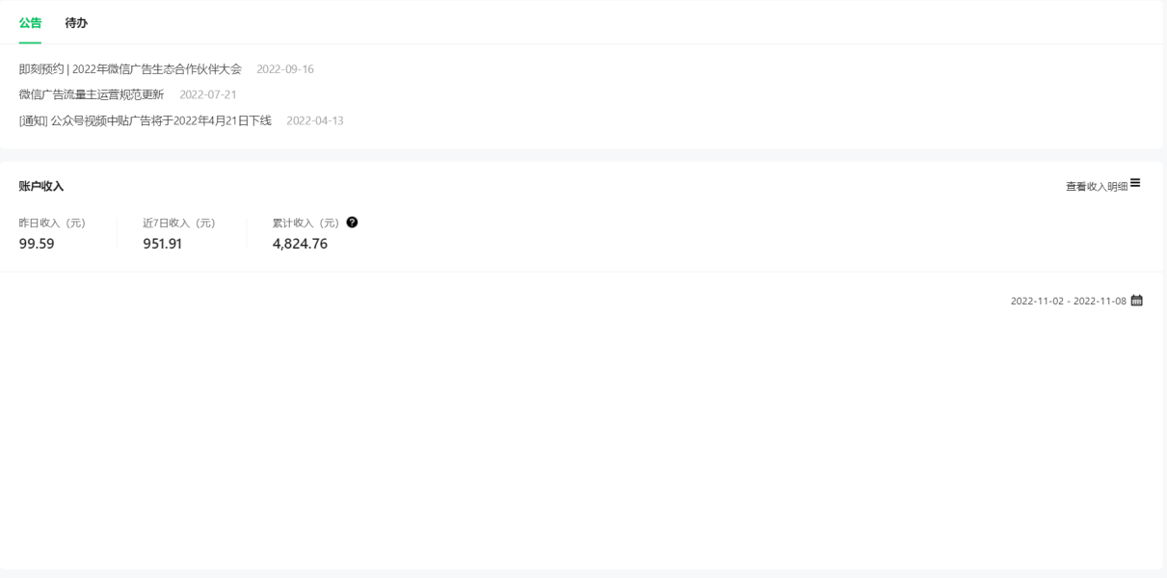This screenshot has height=578, width=1167.
Task: Click the 2022-07-21 announcement date
Action: point(208,94)
